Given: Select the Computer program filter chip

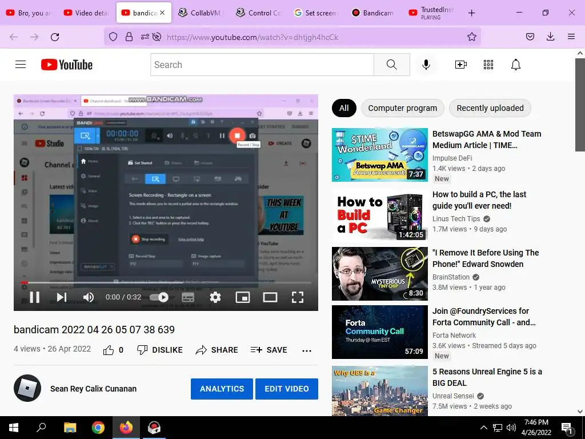Looking at the screenshot, I should click(403, 108).
